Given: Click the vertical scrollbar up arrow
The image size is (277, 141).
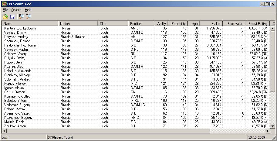Looking at the screenshot, I should (x=272, y=28).
